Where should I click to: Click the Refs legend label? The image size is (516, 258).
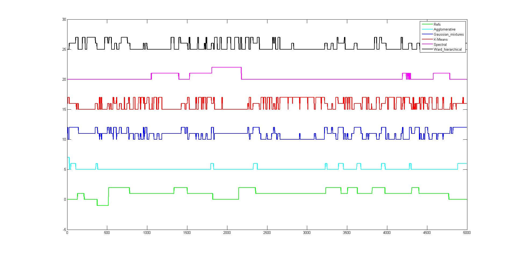click(437, 24)
